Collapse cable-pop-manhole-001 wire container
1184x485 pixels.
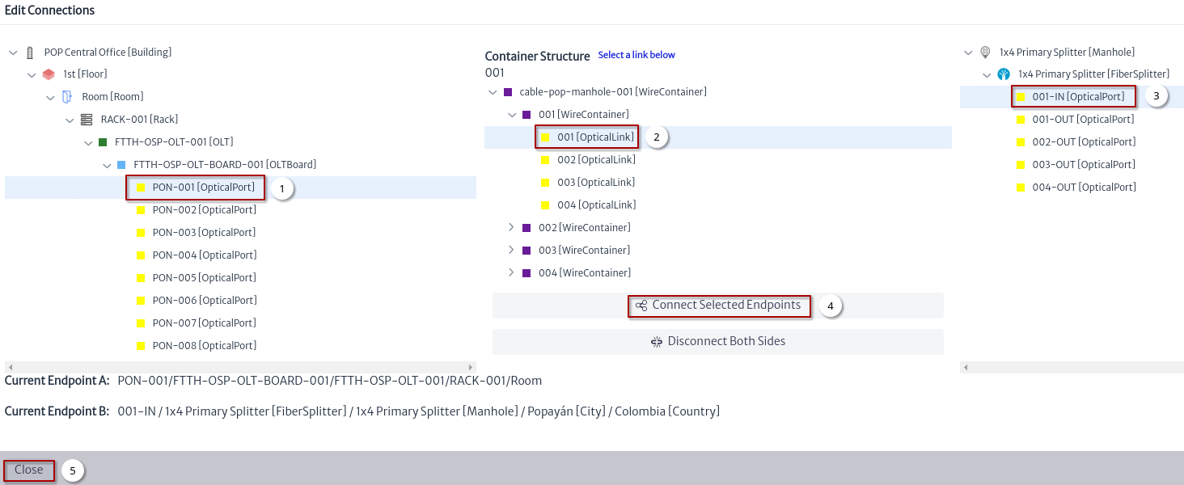point(493,92)
